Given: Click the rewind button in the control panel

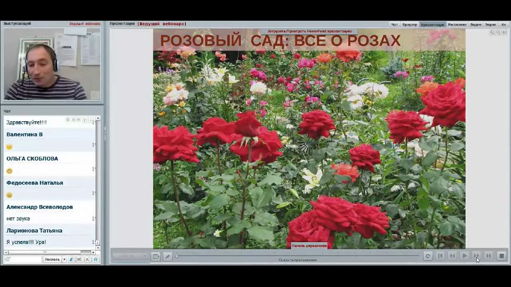Looking at the screenshot, I should coord(452,256).
